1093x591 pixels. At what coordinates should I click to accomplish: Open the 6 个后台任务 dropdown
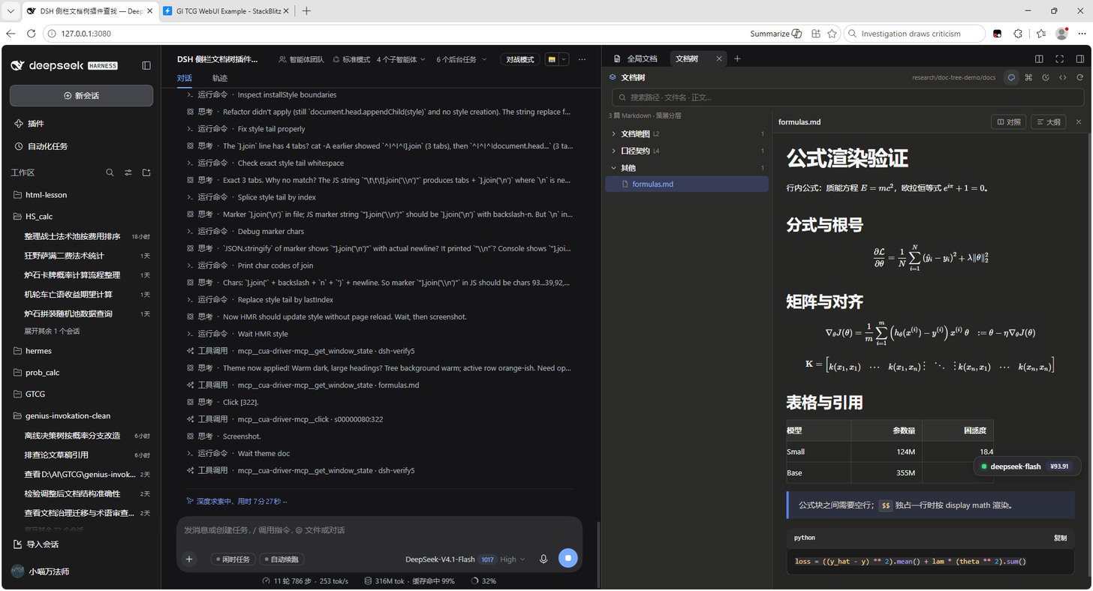(x=461, y=59)
